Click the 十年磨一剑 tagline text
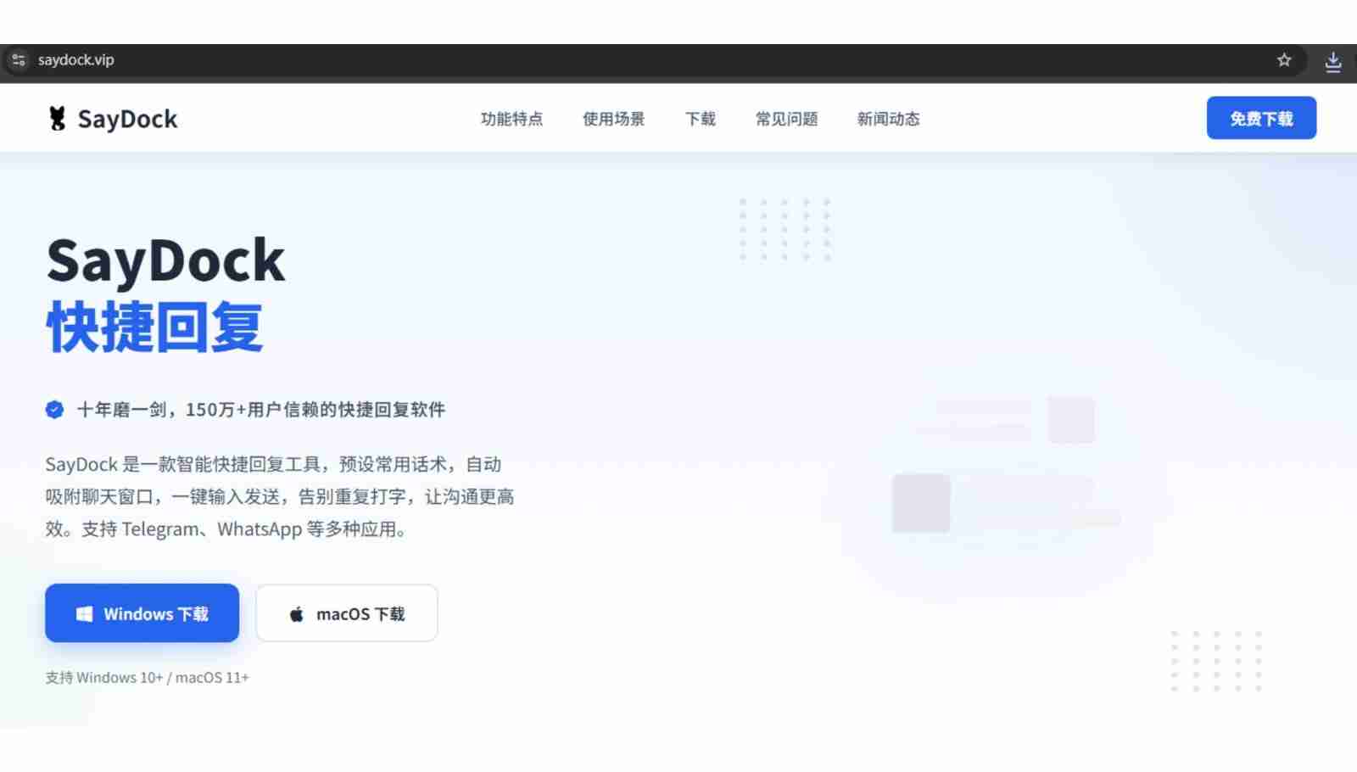The height and width of the screenshot is (772, 1357). 261,410
